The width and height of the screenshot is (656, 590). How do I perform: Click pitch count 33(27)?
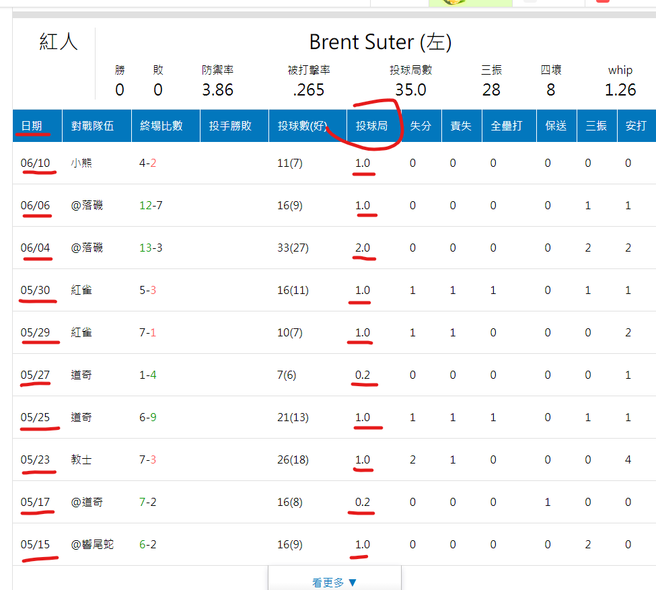(293, 248)
